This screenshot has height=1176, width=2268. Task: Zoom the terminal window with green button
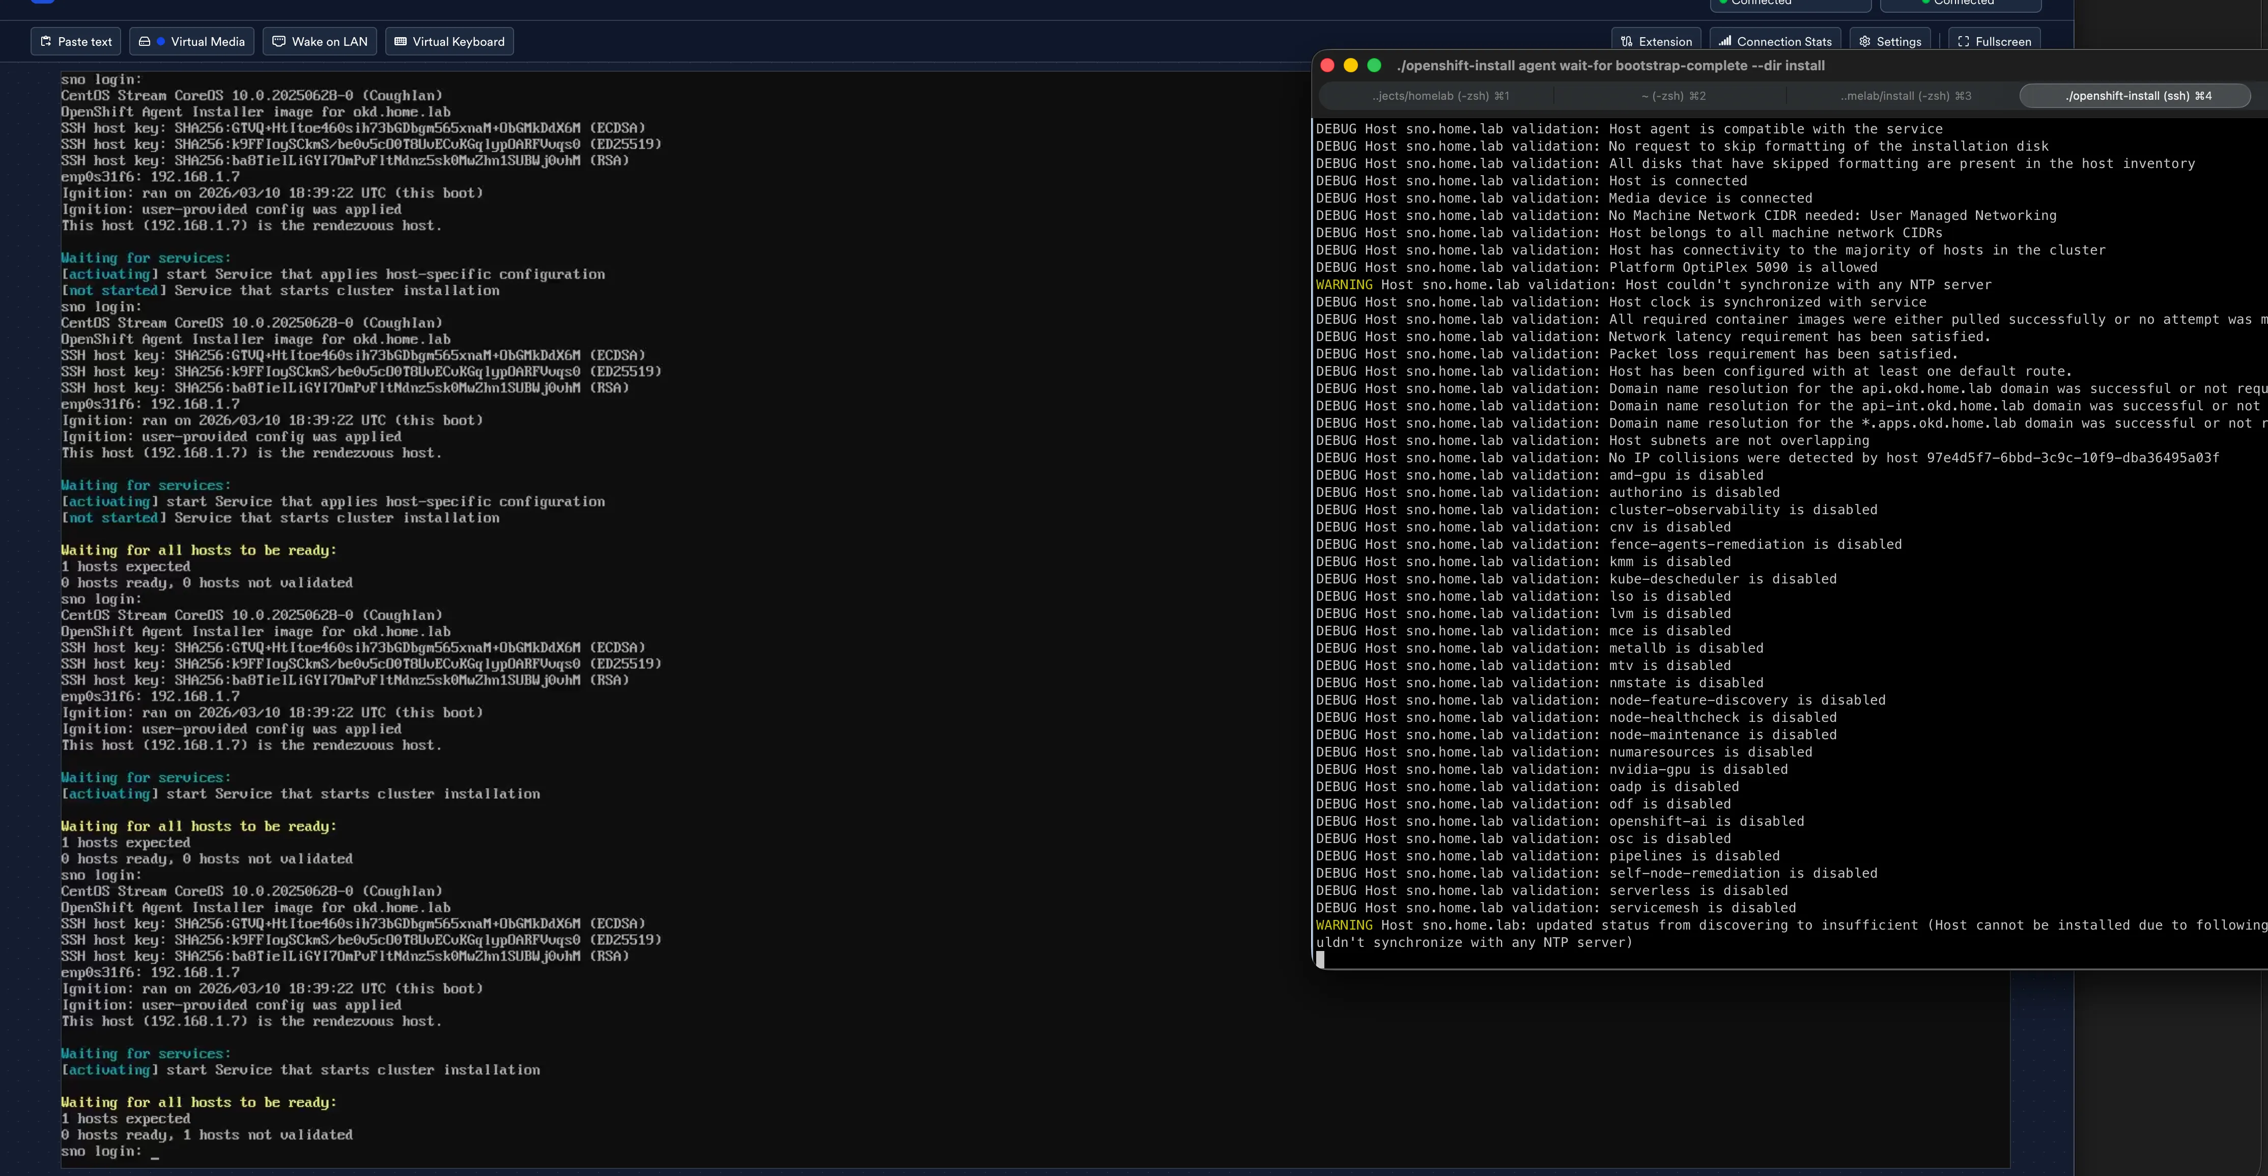click(x=1374, y=65)
